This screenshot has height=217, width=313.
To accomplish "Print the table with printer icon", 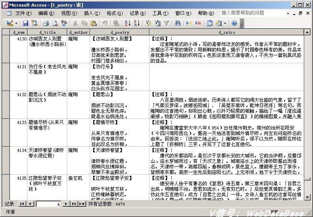I will (x=46, y=23).
